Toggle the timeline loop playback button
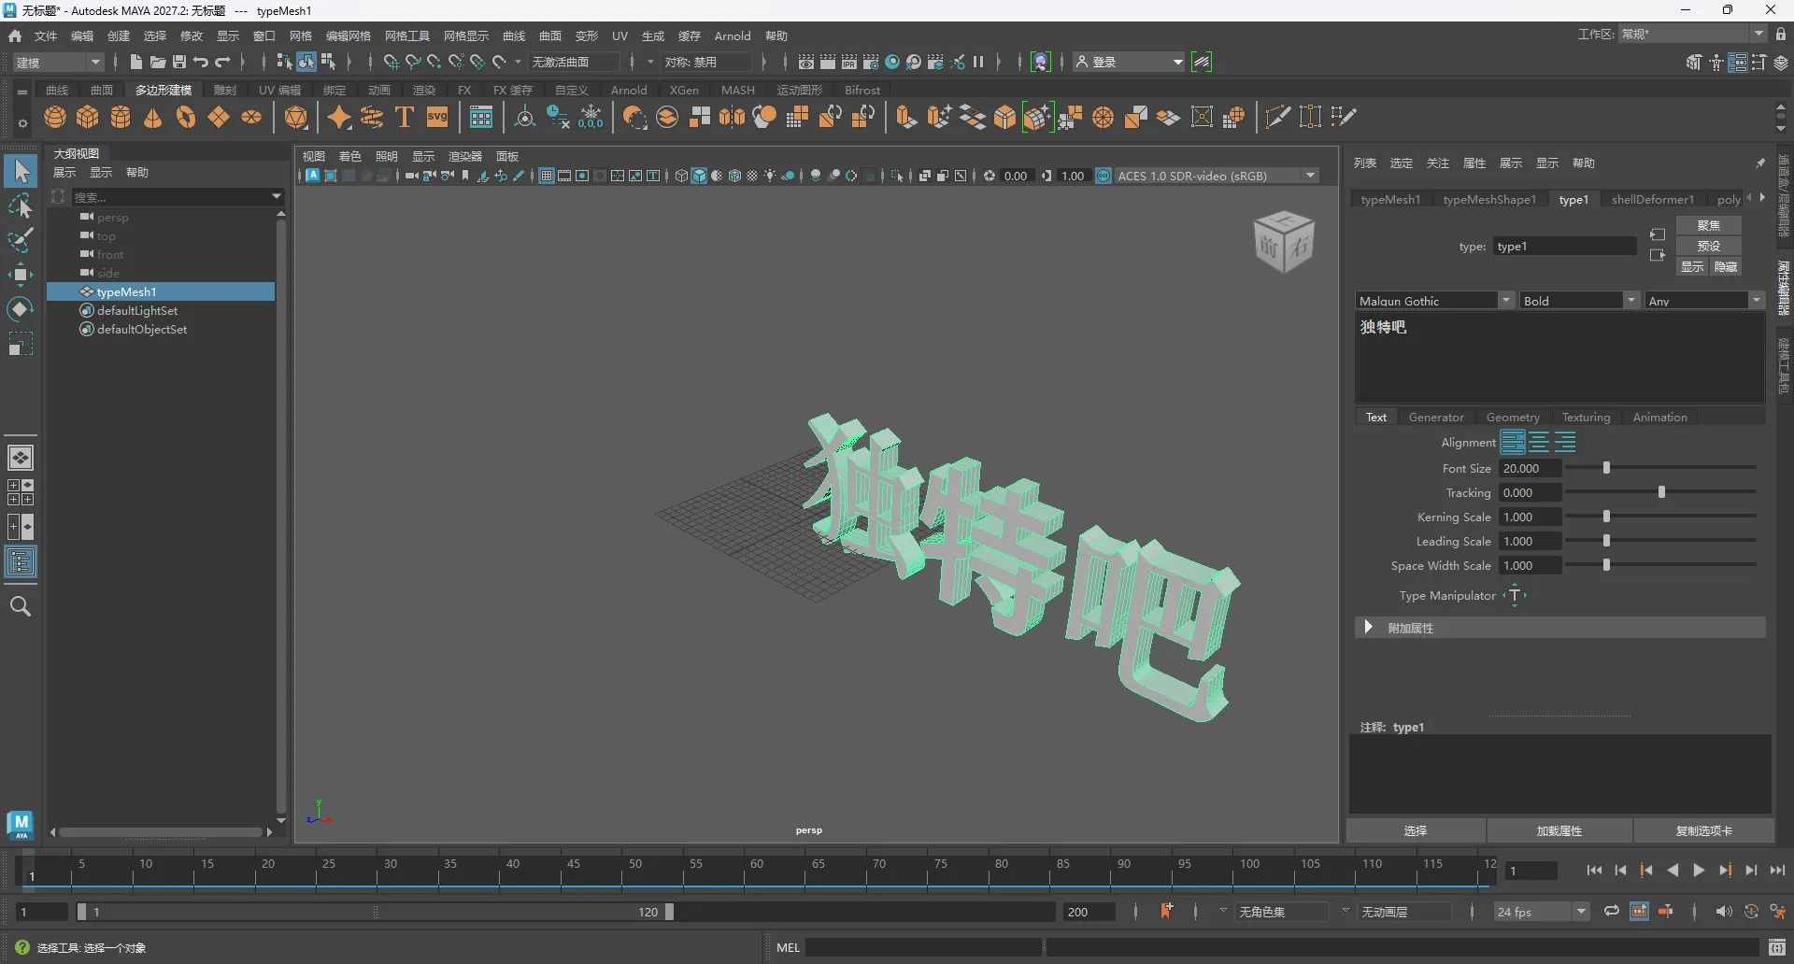This screenshot has width=1794, height=964. (x=1612, y=911)
